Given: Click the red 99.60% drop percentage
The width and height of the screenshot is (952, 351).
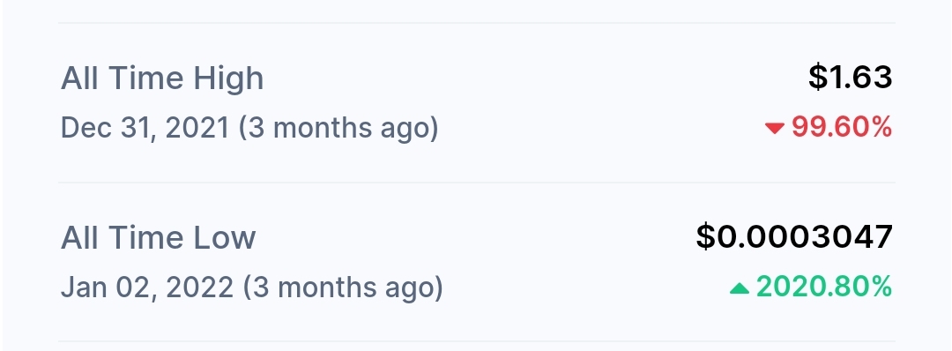Looking at the screenshot, I should [x=842, y=128].
